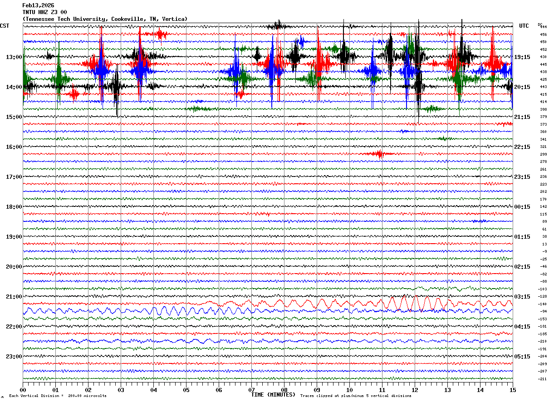The image size is (549, 402).
Task: Click the 18:00 CST time marker
Action: [14, 207]
